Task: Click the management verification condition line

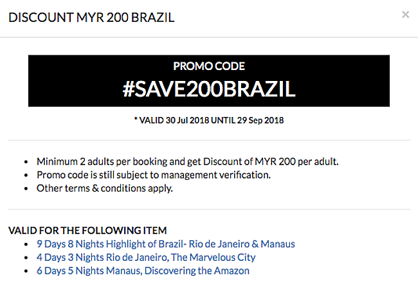Action: coord(154,175)
